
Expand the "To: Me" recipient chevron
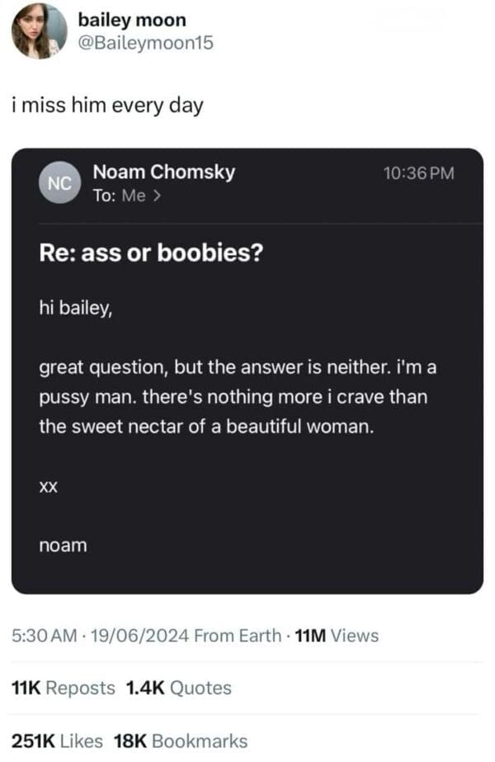[156, 196]
